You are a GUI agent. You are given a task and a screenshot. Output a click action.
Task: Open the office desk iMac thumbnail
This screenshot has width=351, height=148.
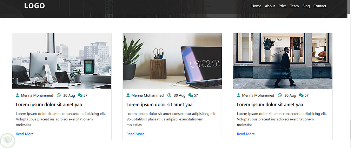point(62,61)
